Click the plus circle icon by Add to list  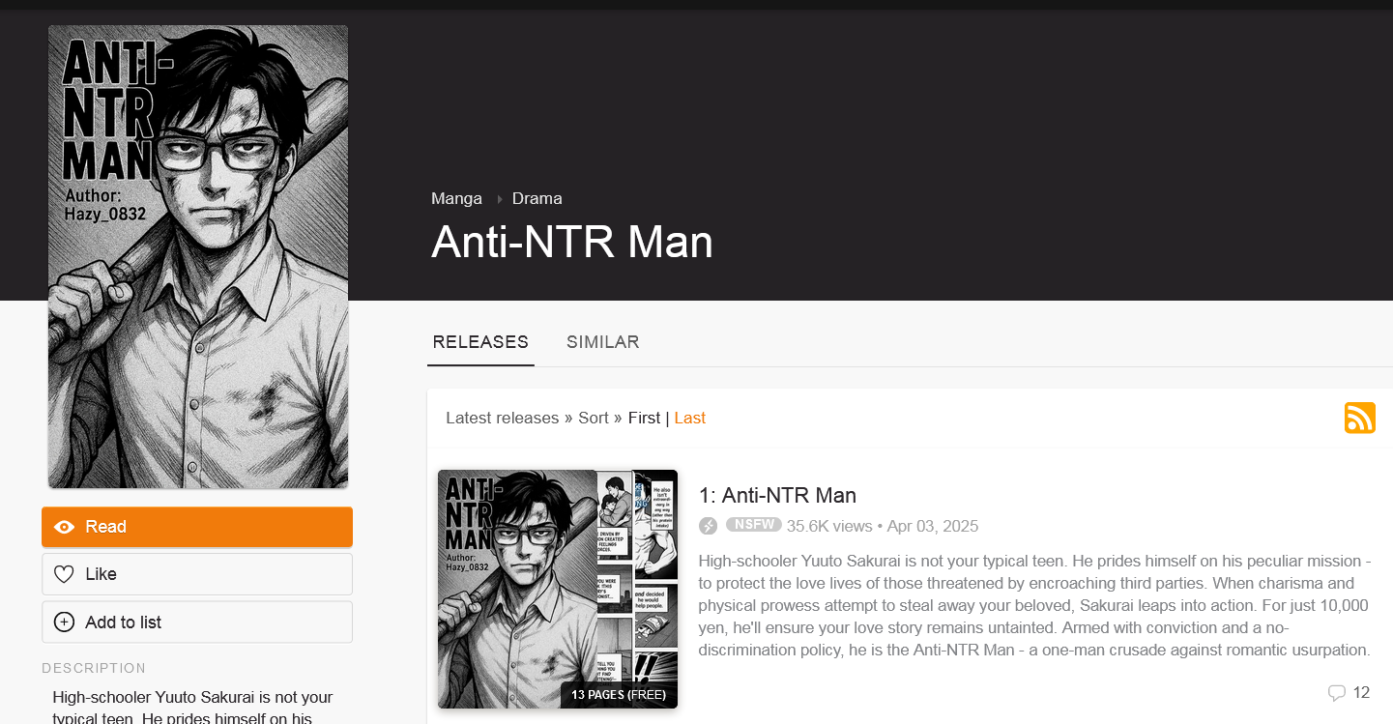[64, 622]
